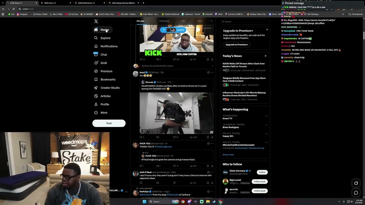Screen dimensions: 365x205
Task: Switch to the Following tab
Action: (x=164, y=21)
